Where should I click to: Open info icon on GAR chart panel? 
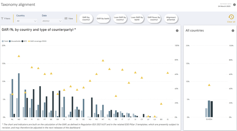[177, 31]
